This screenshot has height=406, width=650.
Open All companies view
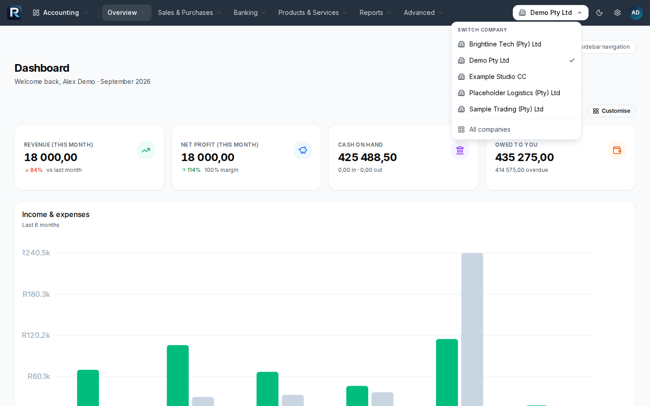516,129
